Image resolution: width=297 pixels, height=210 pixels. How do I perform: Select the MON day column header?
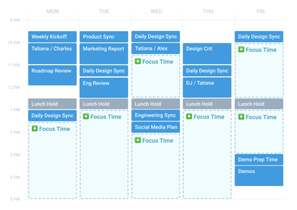(x=53, y=11)
